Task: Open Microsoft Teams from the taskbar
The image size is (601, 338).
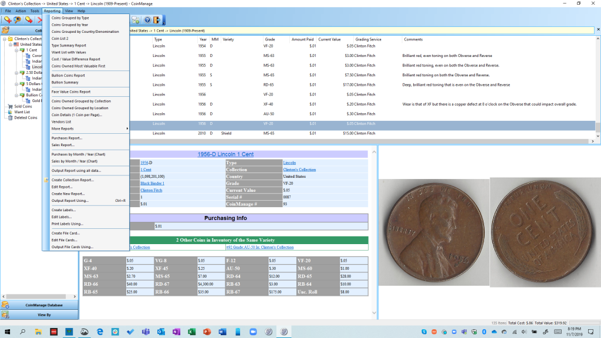Action: click(146, 332)
